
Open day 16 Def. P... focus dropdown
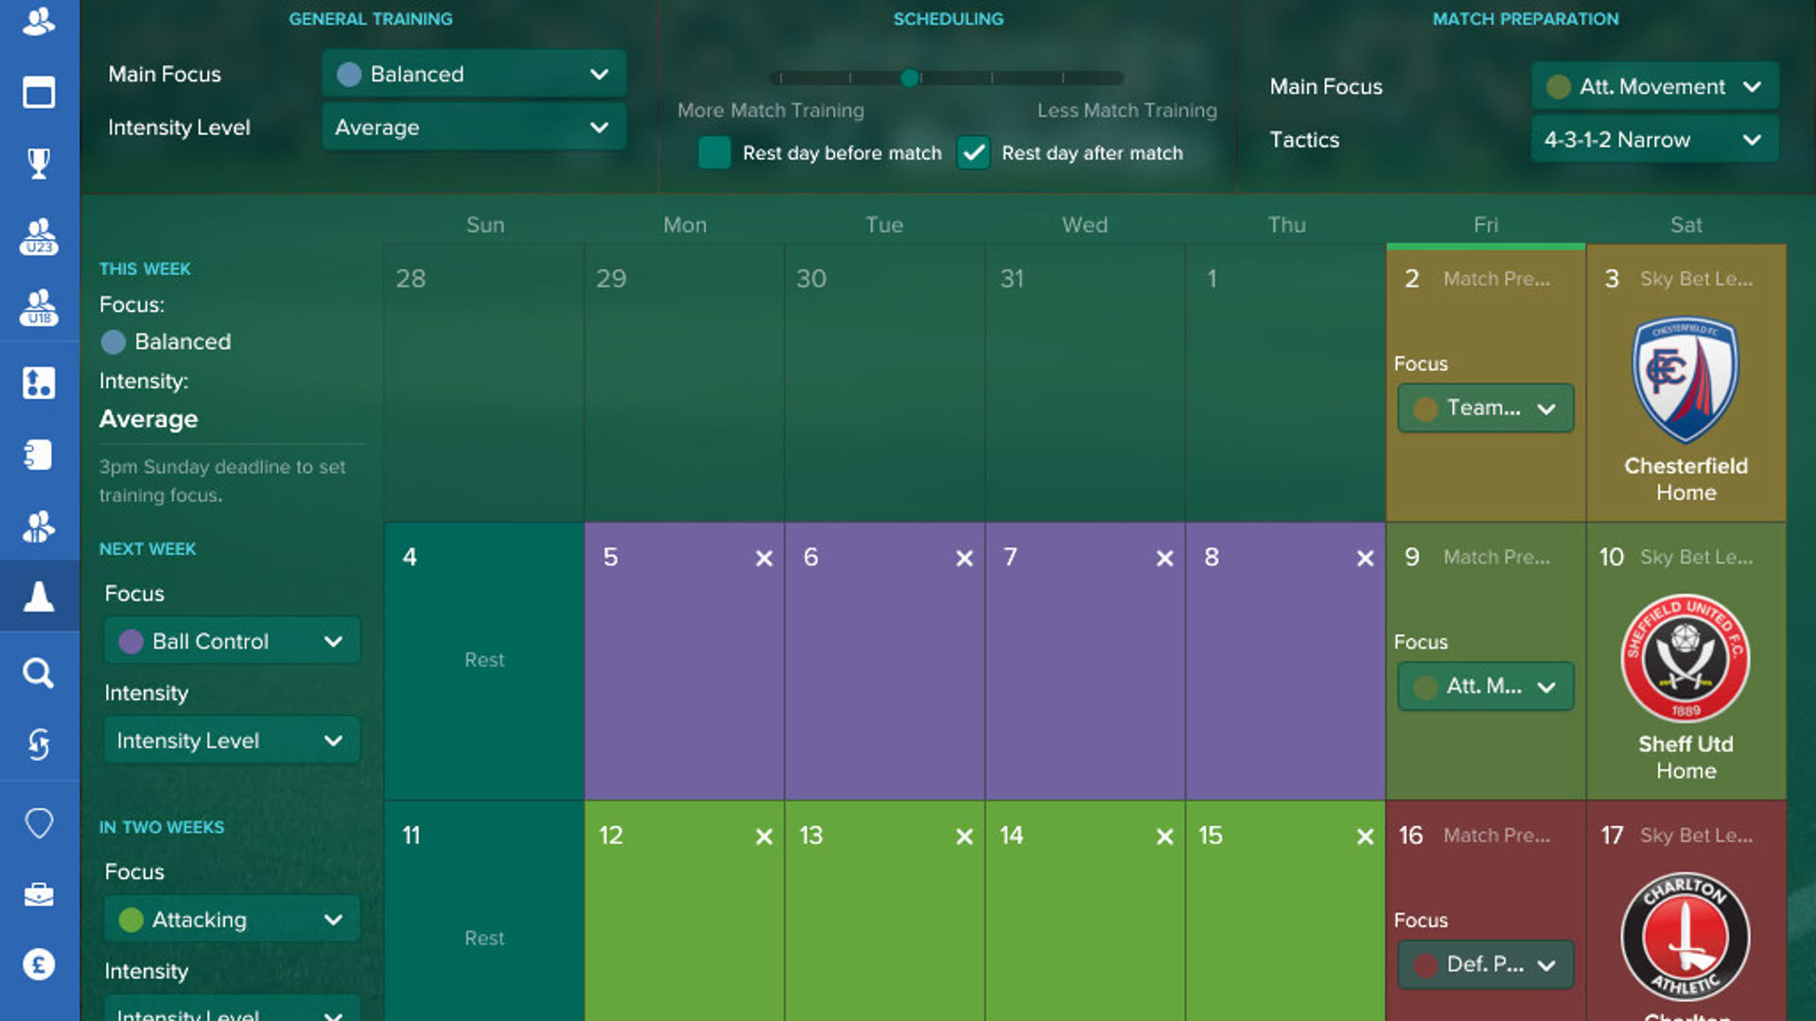coord(1486,964)
